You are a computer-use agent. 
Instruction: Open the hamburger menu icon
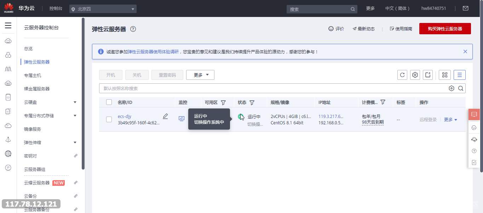[8, 25]
